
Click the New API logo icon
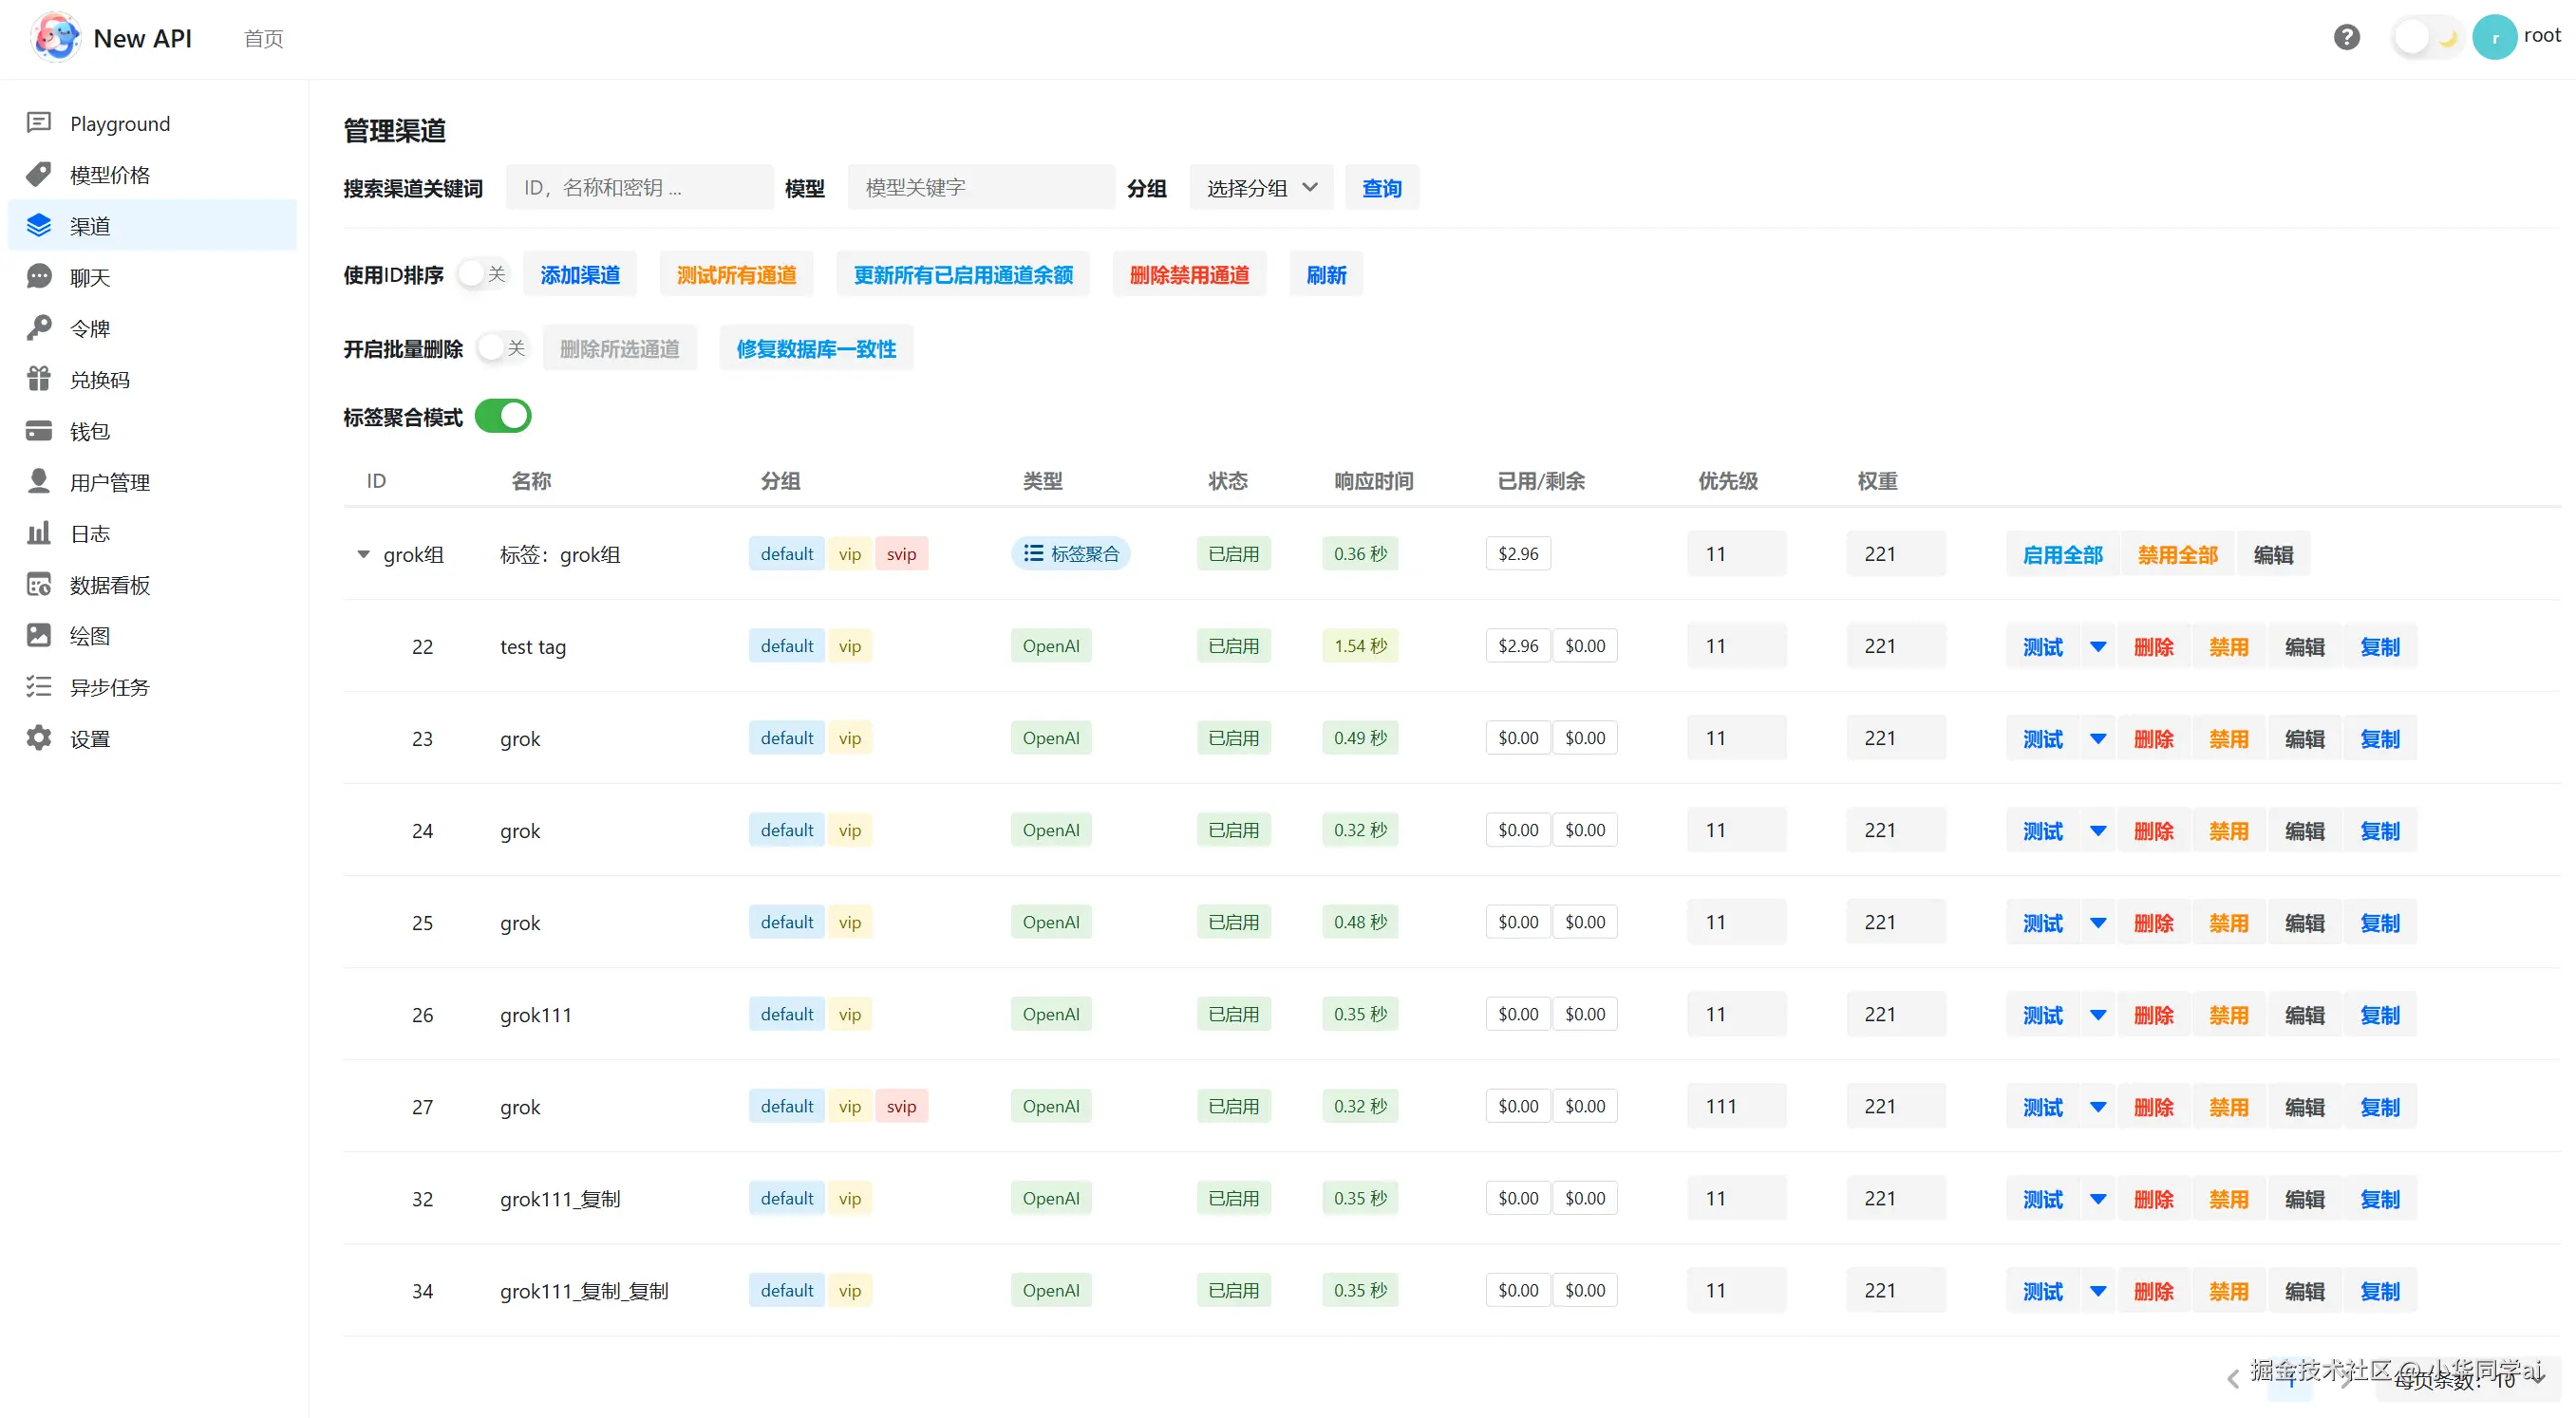56,38
